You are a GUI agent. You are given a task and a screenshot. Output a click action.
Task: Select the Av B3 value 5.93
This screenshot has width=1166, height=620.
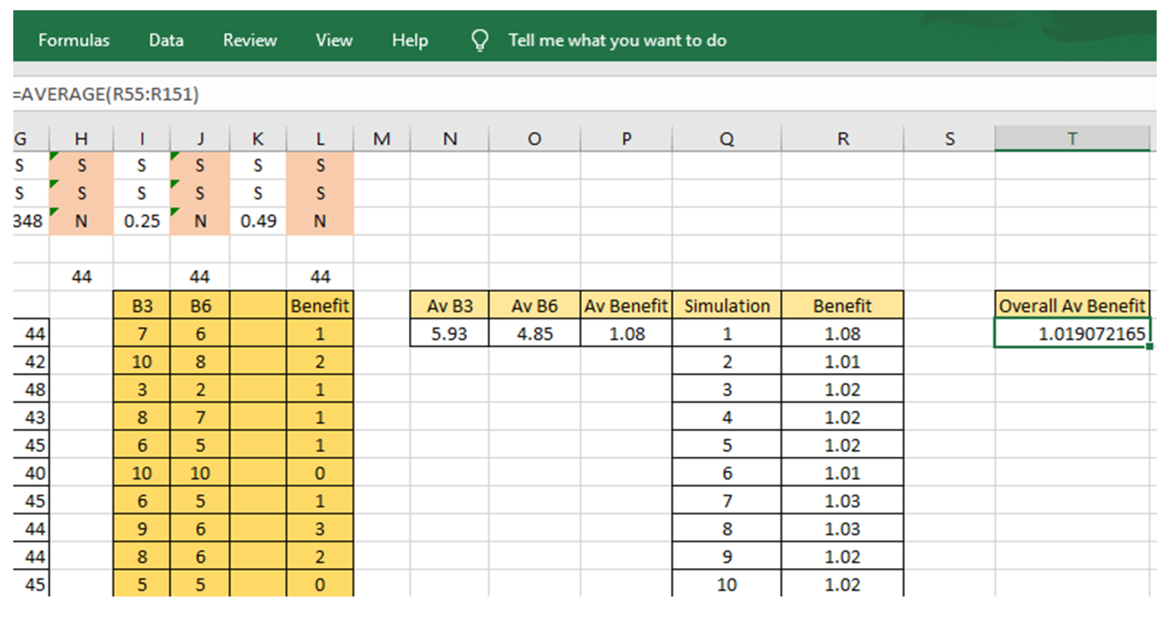[x=449, y=334]
